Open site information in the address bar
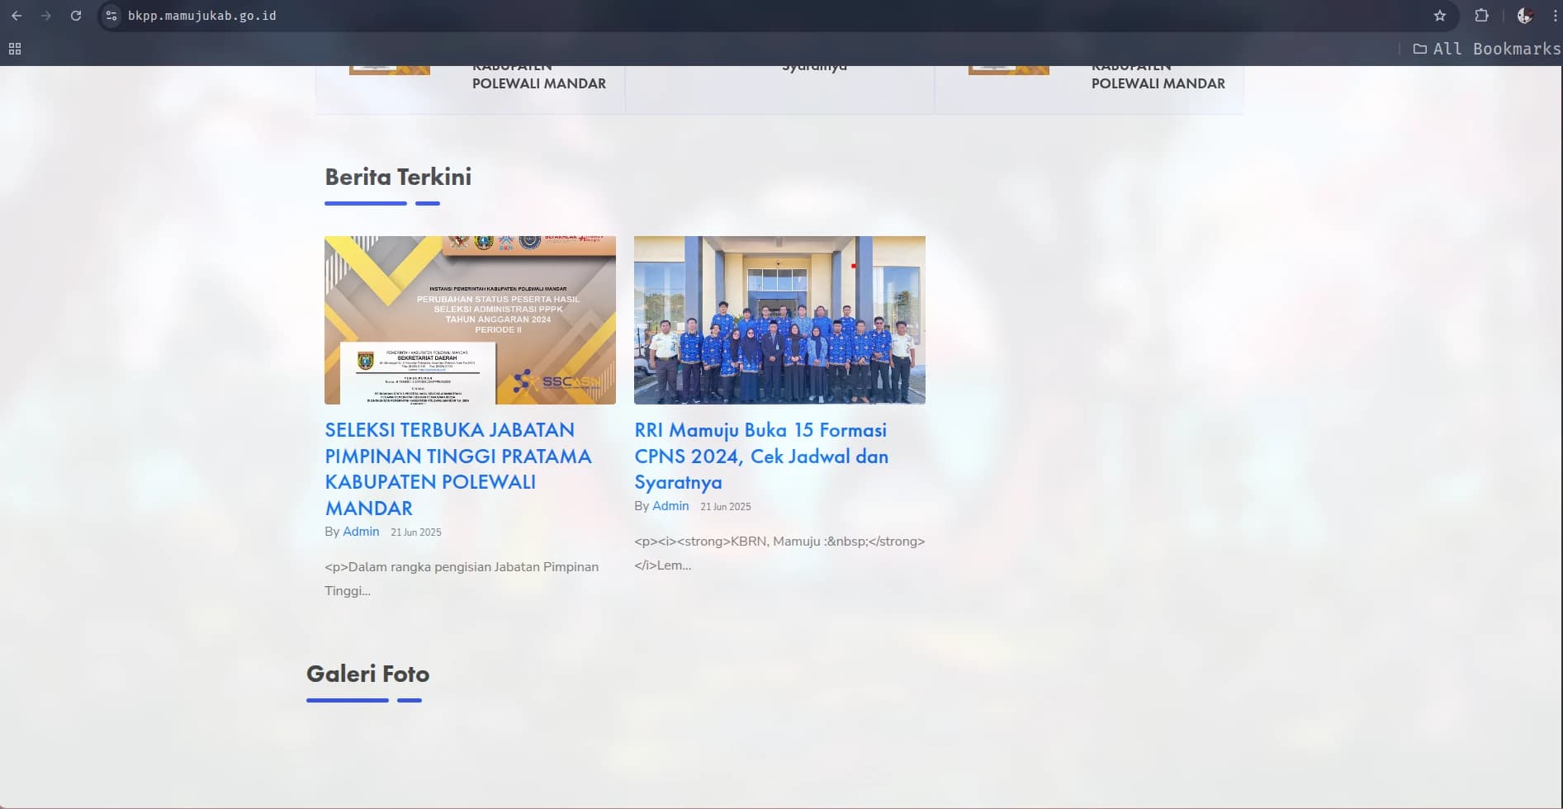This screenshot has width=1563, height=809. 111,15
